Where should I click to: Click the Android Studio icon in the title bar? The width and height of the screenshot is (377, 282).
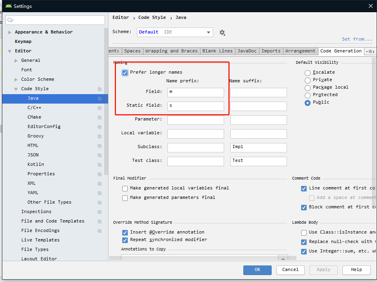(x=9, y=6)
